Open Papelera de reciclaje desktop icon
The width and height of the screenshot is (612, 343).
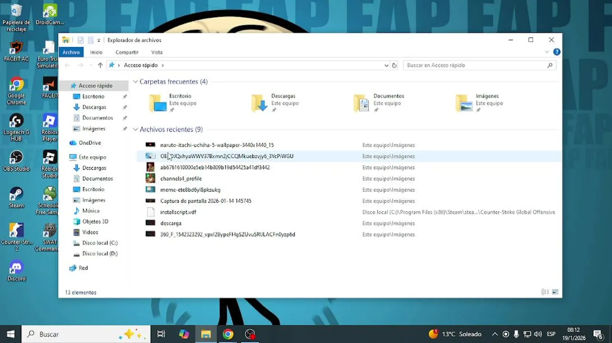[16, 18]
